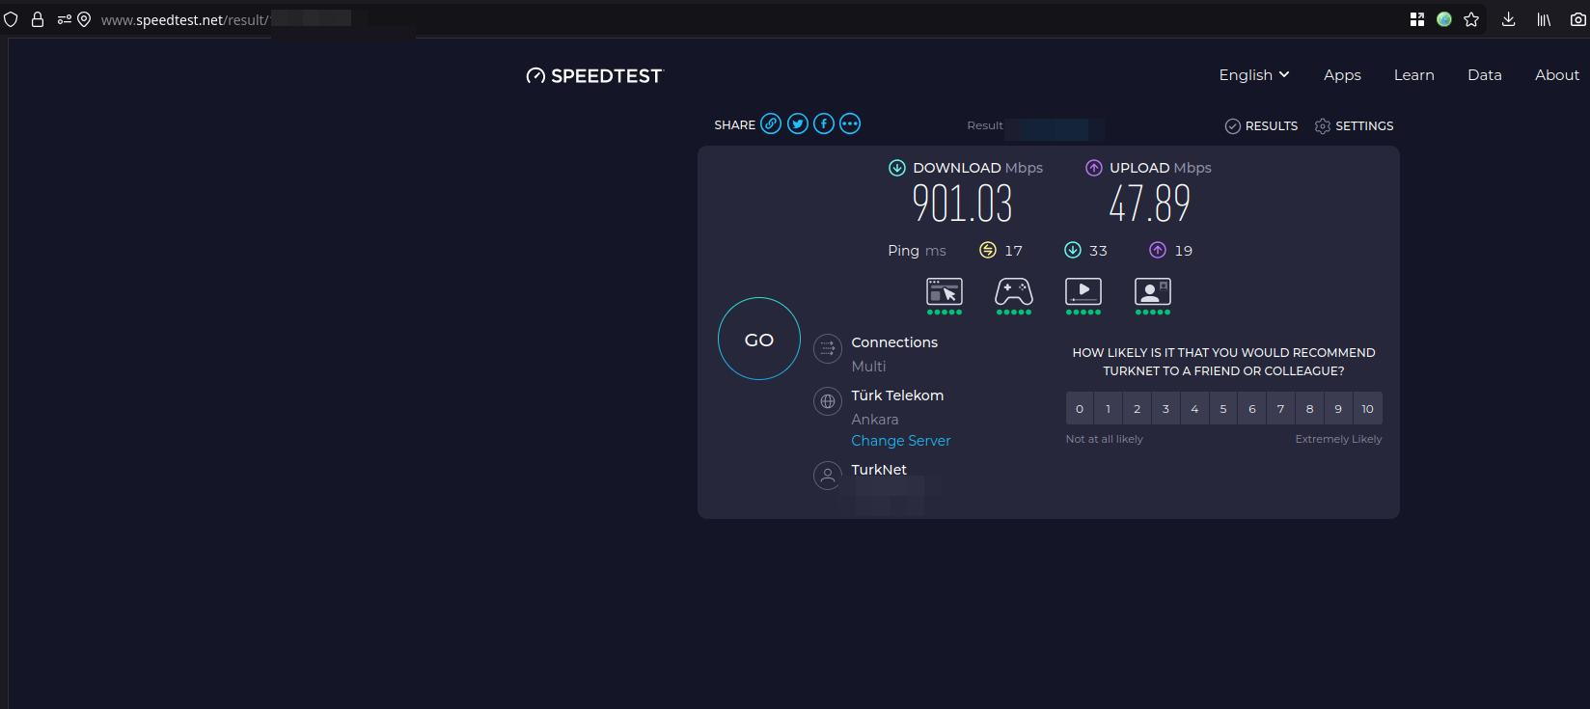
Task: Rate recommendation score 2
Action: [1137, 408]
